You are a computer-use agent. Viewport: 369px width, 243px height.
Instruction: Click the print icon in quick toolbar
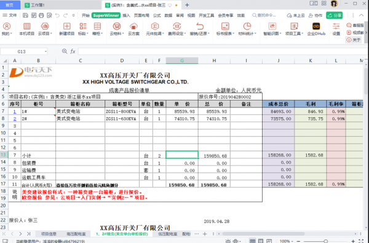click(41, 15)
